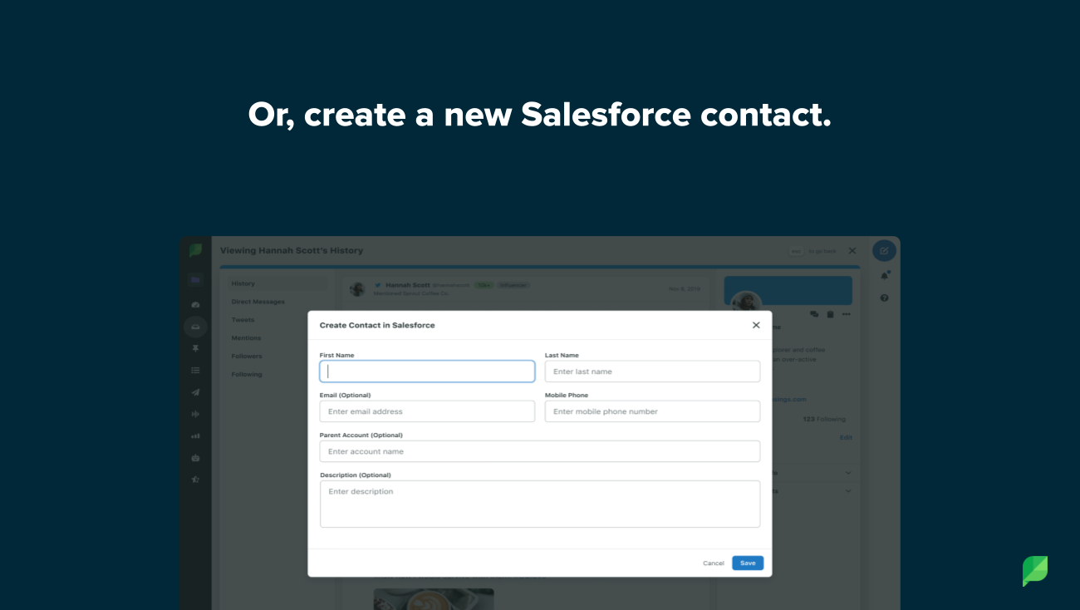This screenshot has height=610, width=1080.
Task: Click the trash icon on the tweet
Action: [x=831, y=314]
